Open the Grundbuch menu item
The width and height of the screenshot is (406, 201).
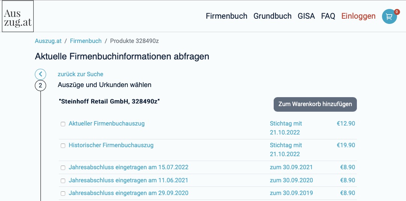273,16
